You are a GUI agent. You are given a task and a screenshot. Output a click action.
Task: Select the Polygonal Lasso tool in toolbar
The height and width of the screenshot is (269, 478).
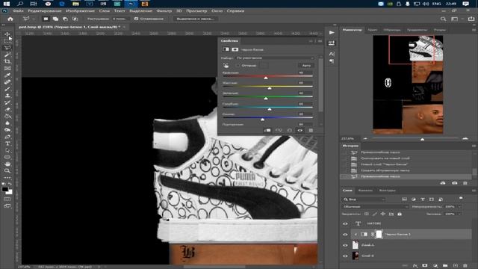click(7, 48)
